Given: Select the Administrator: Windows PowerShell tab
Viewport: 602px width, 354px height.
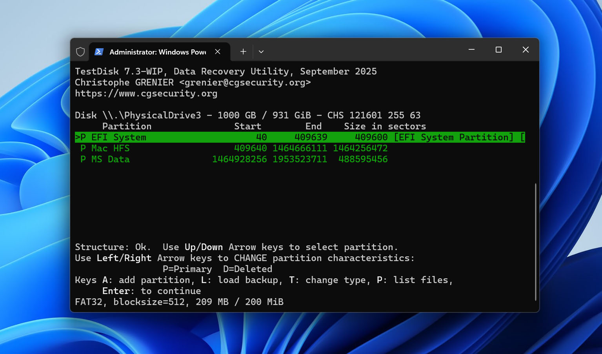Looking at the screenshot, I should click(160, 52).
